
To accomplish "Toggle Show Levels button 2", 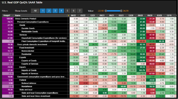I will point(49,11).
